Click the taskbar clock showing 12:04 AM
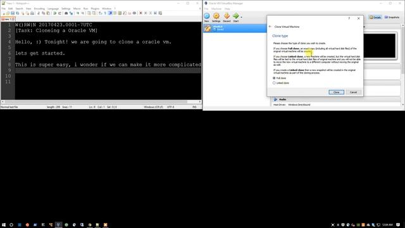 (387, 225)
